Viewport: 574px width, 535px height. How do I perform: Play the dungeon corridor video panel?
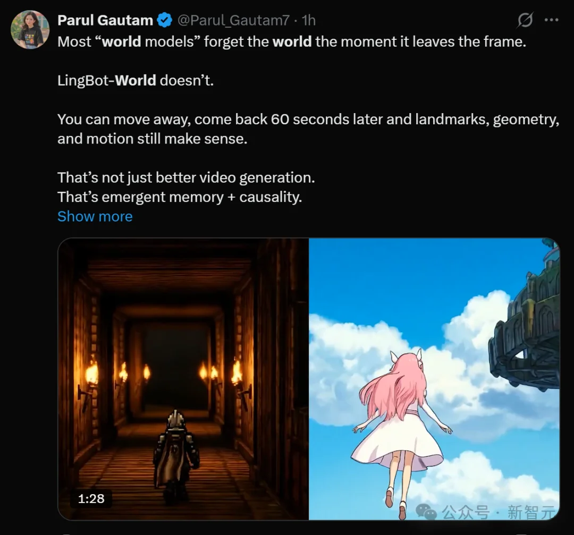183,379
